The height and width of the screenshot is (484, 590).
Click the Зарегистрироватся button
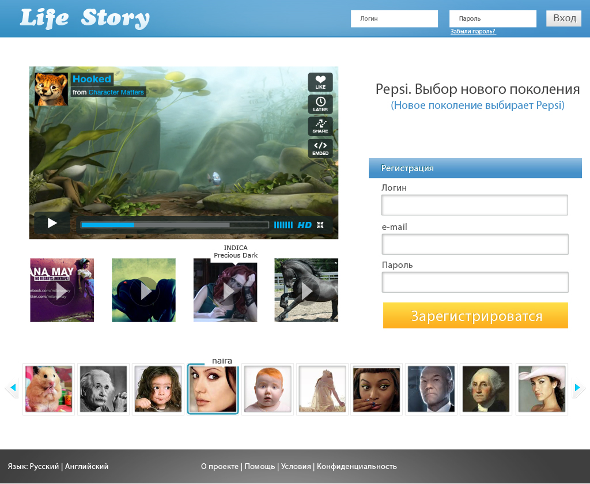[x=475, y=315]
